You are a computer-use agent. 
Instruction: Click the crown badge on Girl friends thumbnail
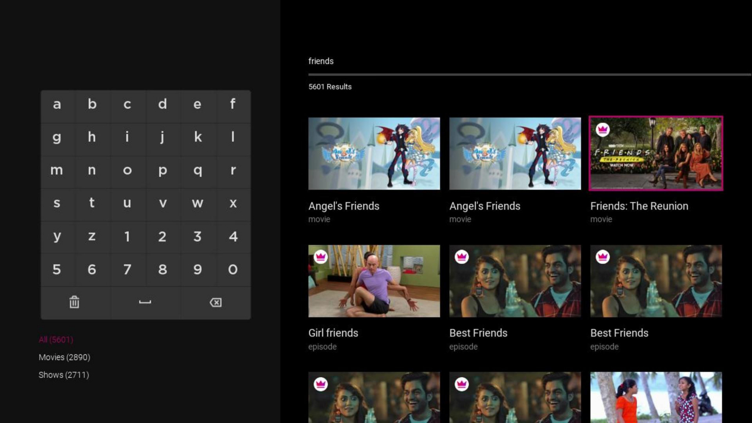click(x=320, y=257)
